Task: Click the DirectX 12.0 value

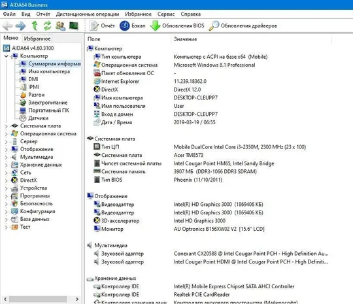Action: (187, 90)
